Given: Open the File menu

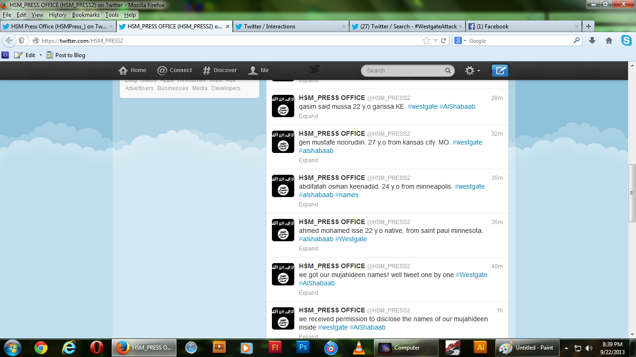Looking at the screenshot, I should pos(7,15).
